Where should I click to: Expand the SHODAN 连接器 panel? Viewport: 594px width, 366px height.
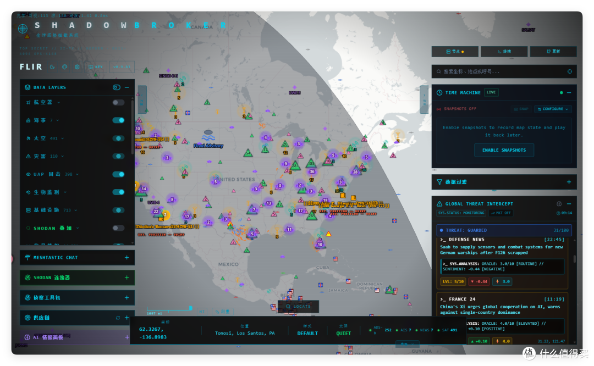pos(127,278)
